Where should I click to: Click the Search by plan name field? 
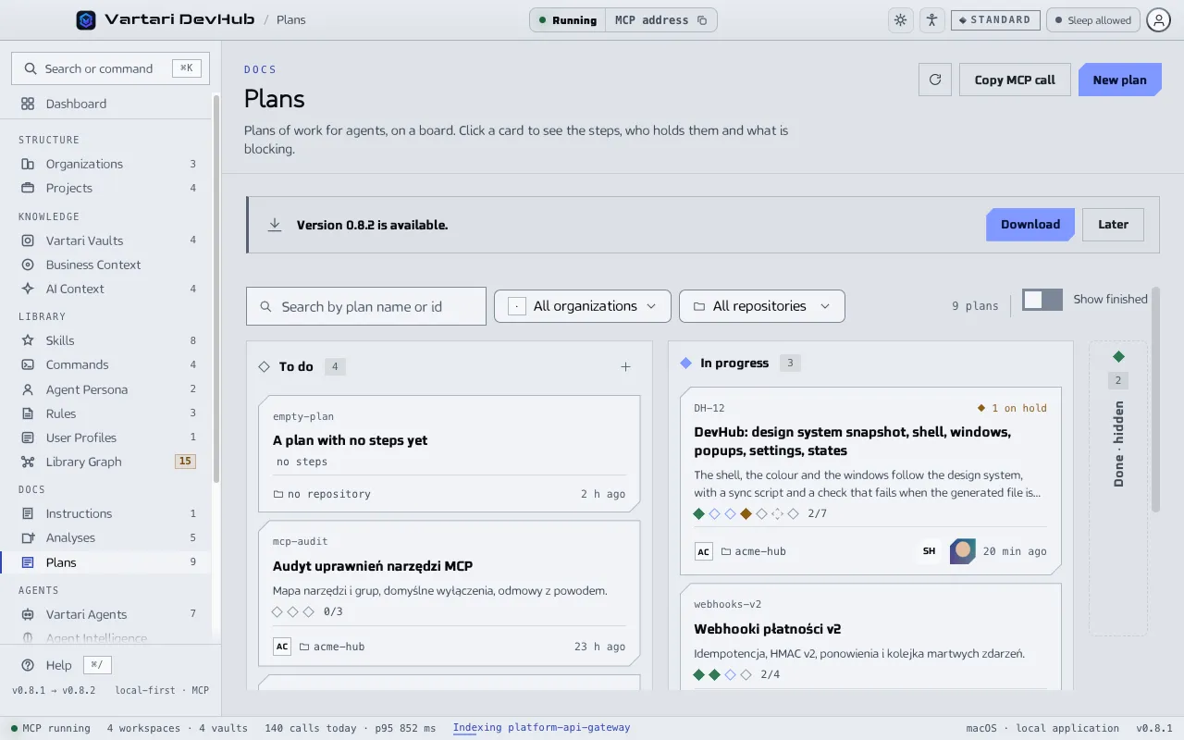pyautogui.click(x=366, y=306)
